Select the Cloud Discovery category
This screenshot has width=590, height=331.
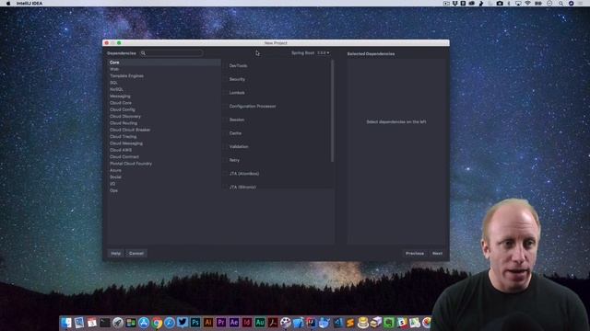(x=164, y=117)
